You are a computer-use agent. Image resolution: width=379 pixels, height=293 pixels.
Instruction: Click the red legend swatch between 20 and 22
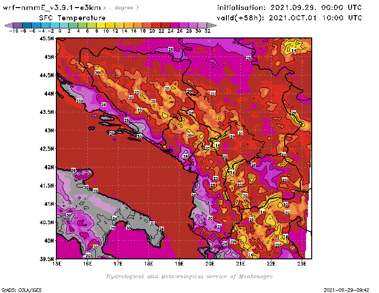point(156,25)
